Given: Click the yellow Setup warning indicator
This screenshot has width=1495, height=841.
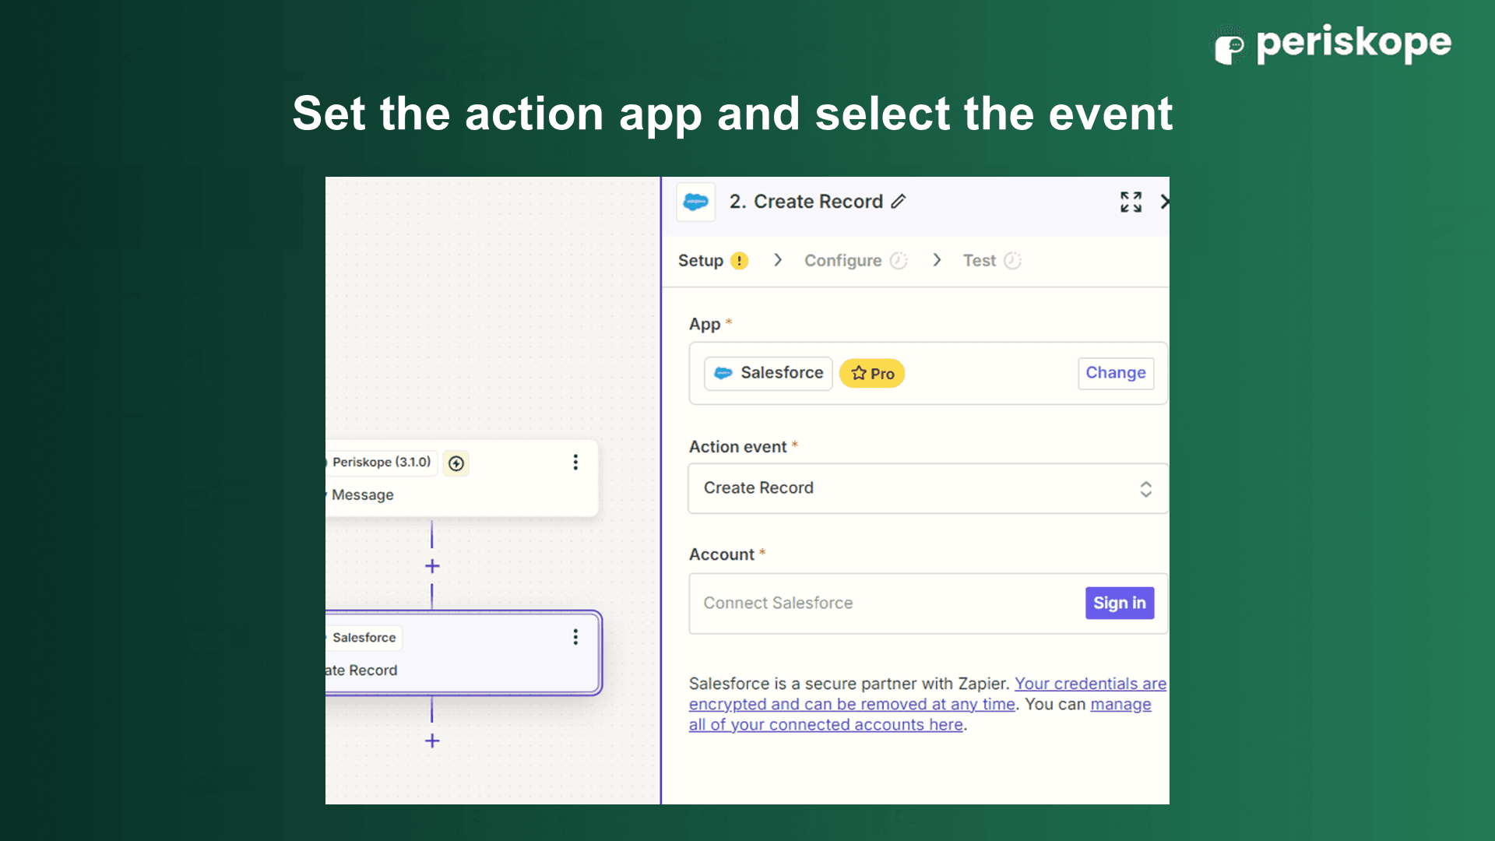Looking at the screenshot, I should 740,261.
